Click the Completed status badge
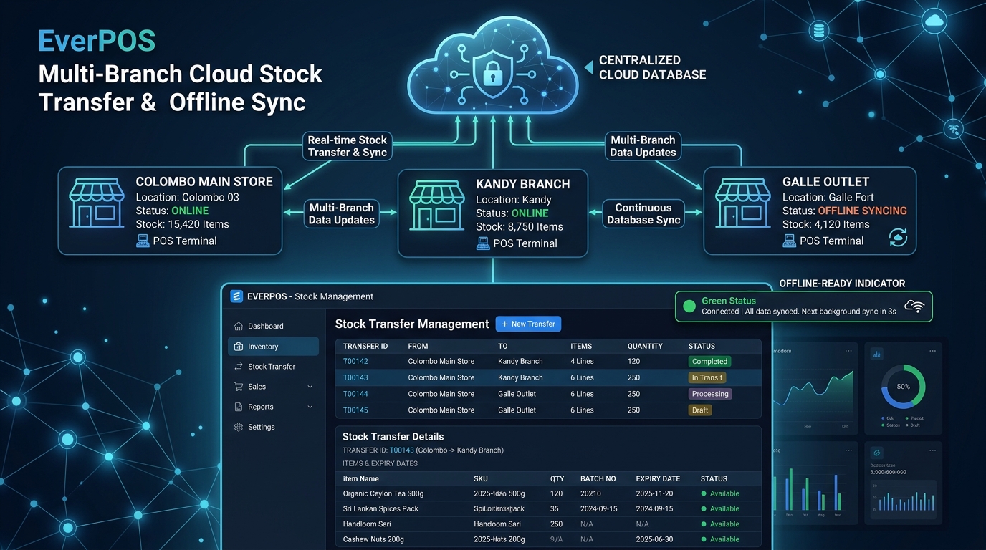The height and width of the screenshot is (550, 986). tap(709, 362)
